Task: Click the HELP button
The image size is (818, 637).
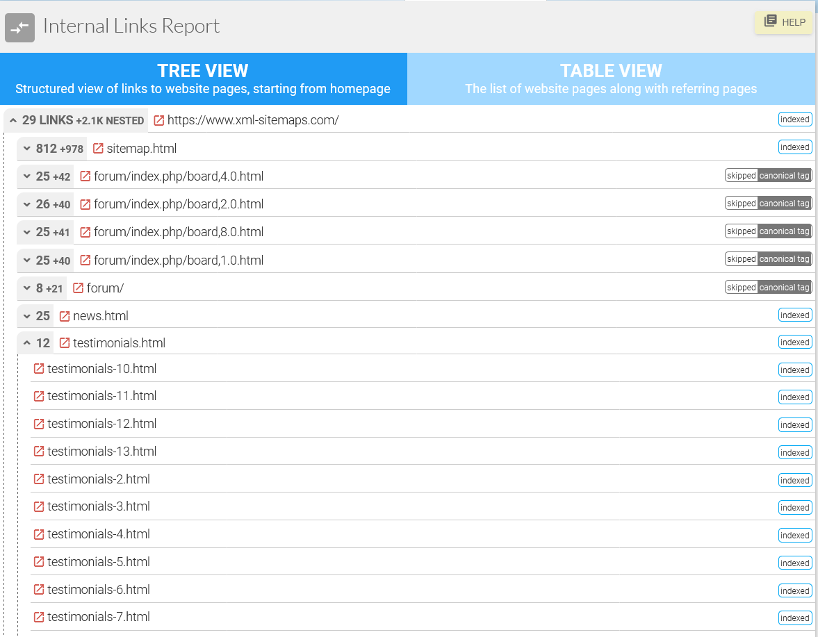Action: click(783, 22)
